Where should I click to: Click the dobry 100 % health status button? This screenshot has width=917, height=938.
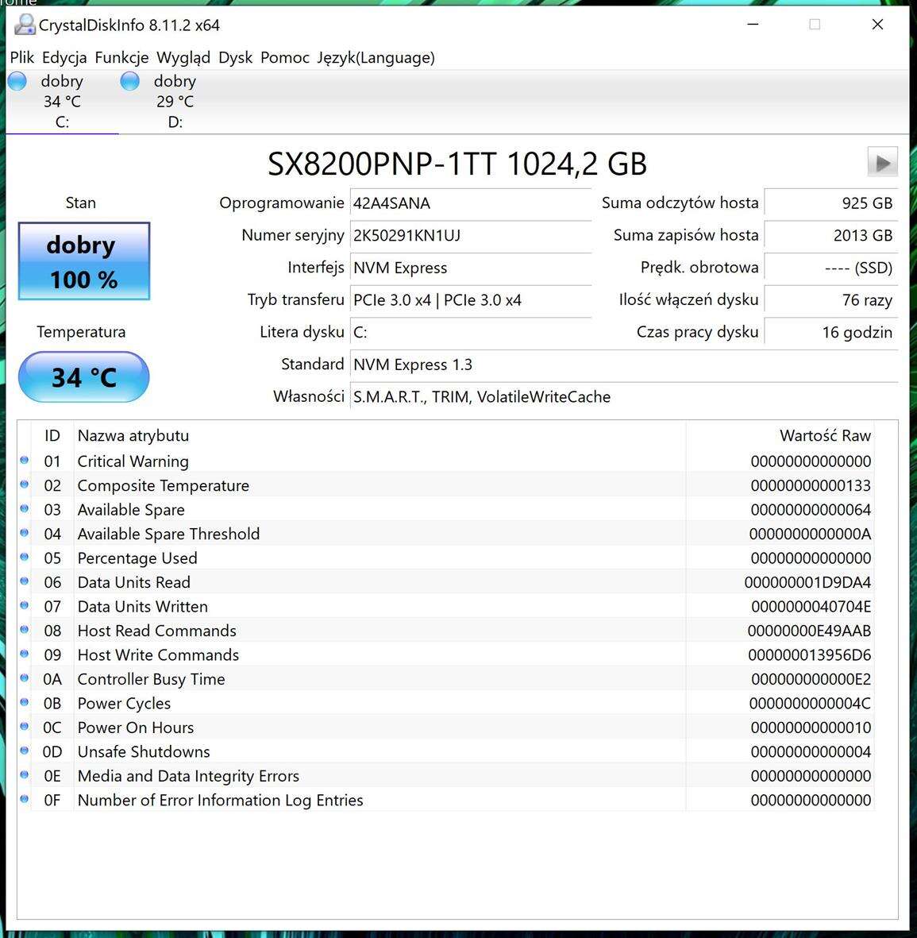click(83, 261)
